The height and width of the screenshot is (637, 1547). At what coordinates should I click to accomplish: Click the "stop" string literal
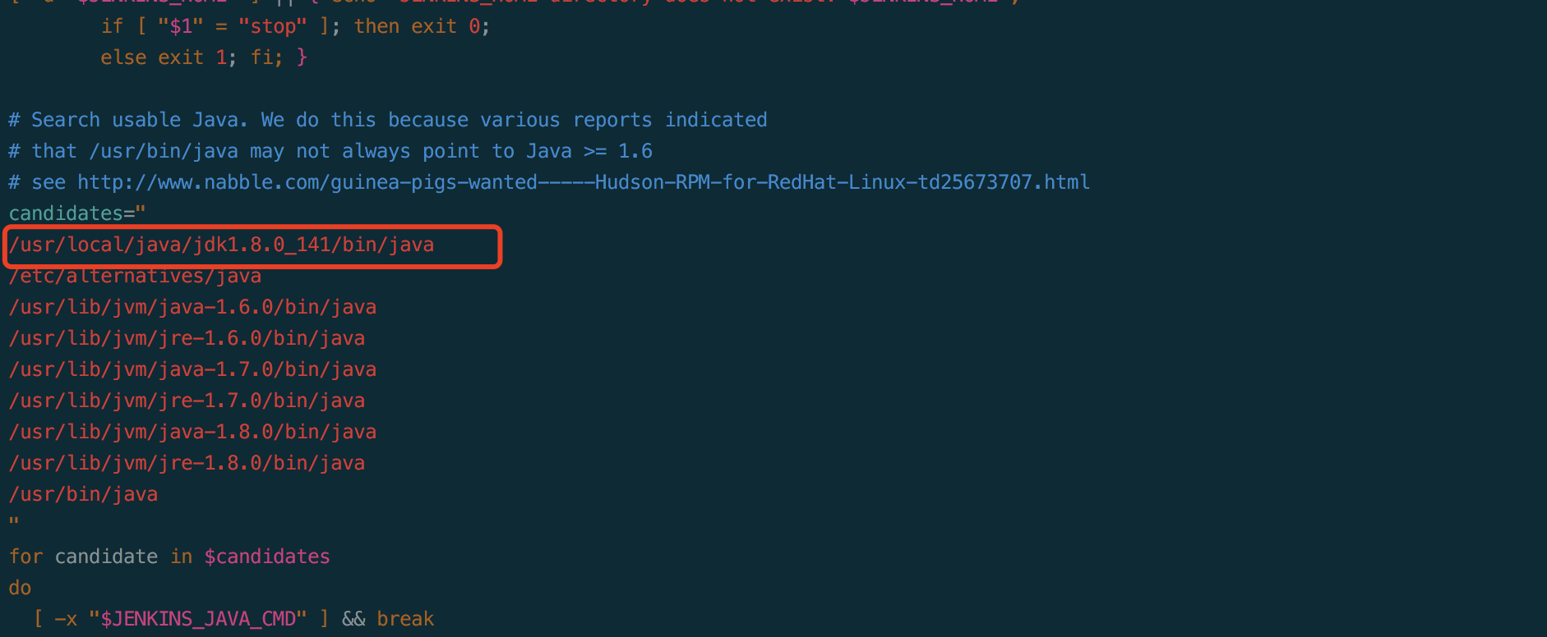tap(272, 26)
